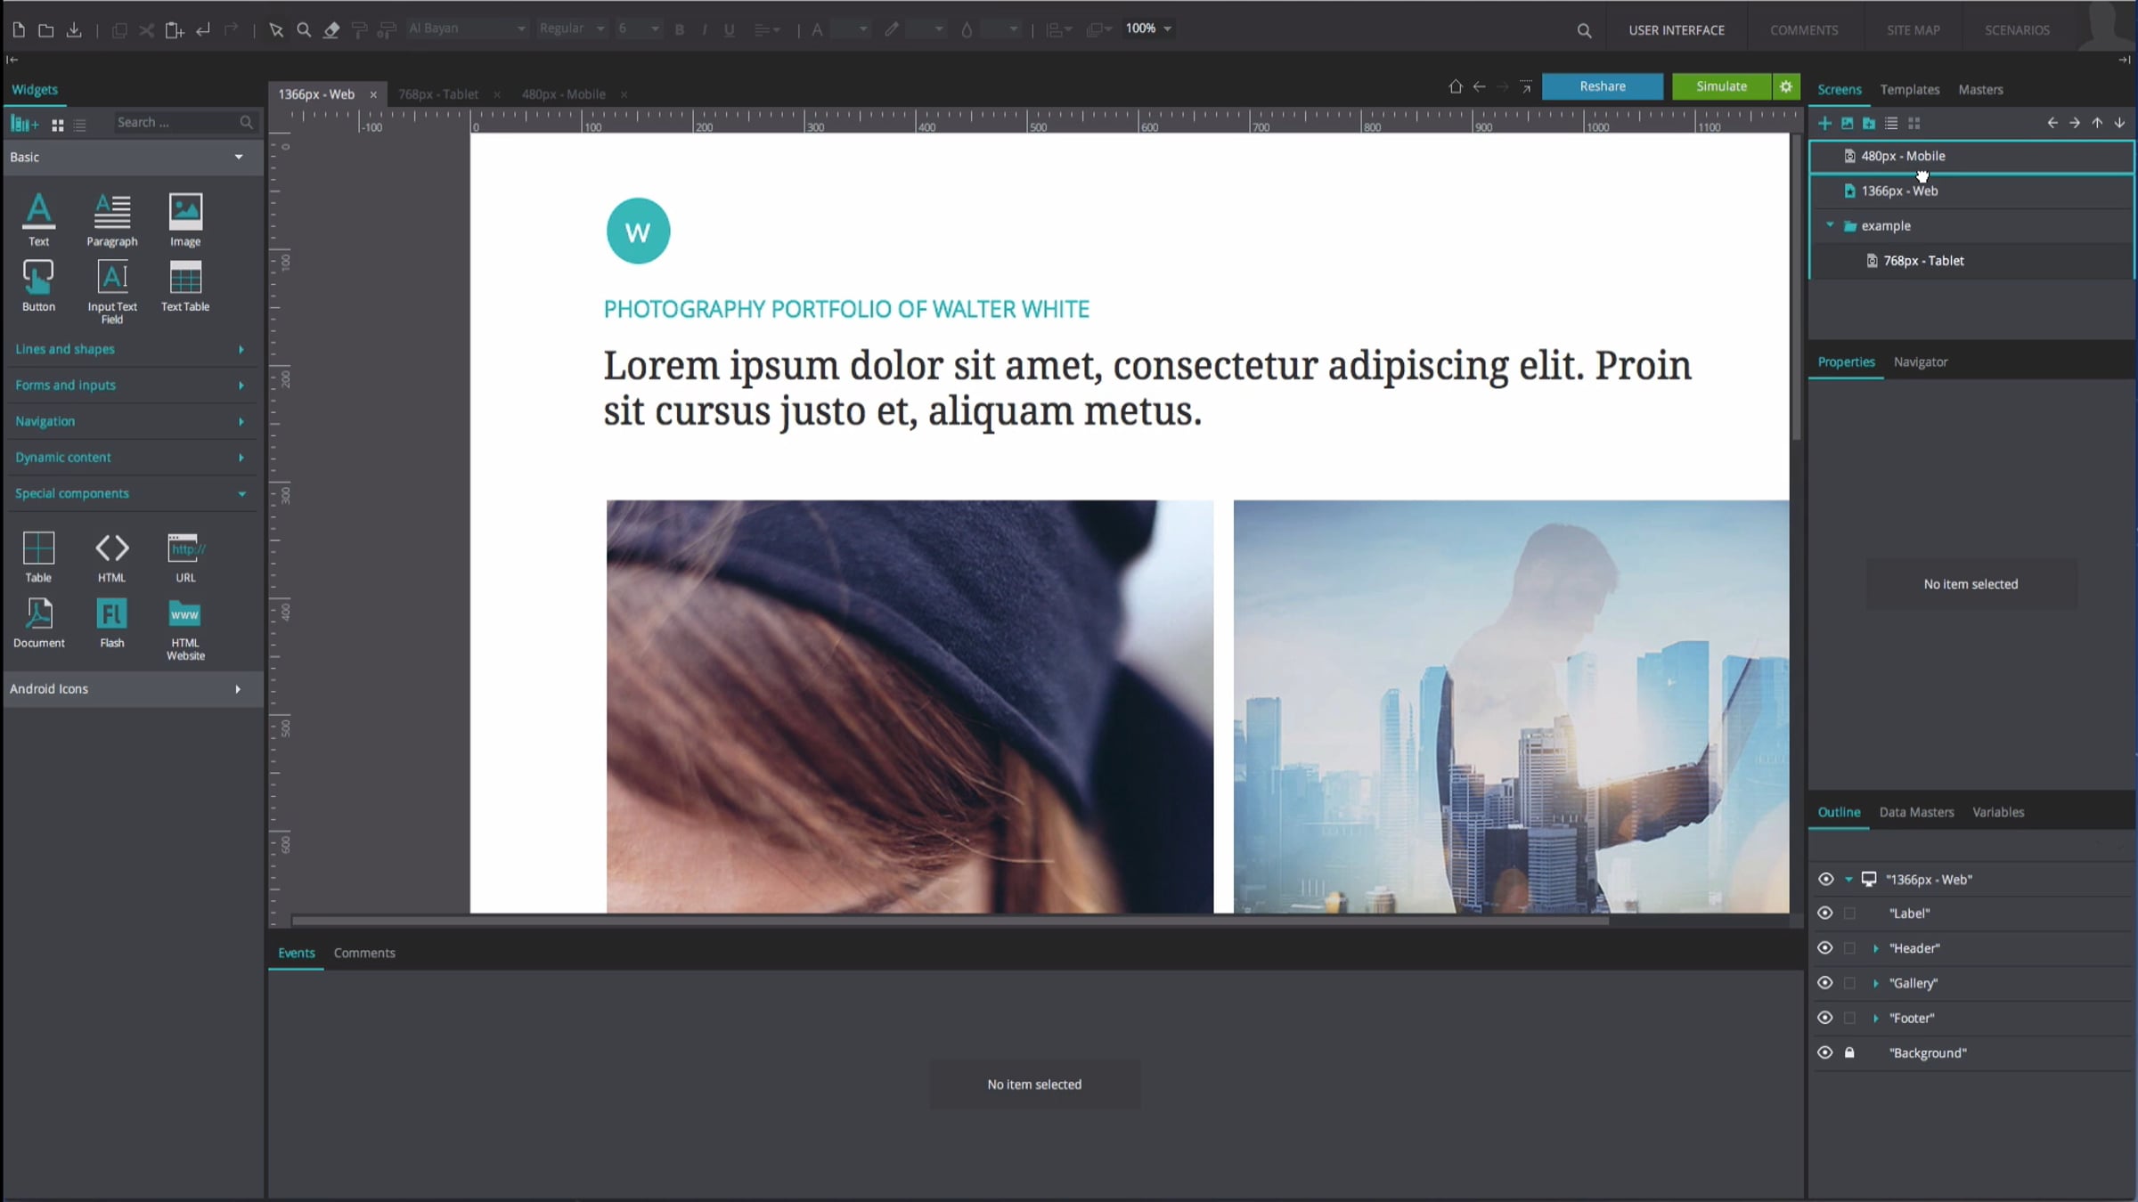The height and width of the screenshot is (1202, 2138).
Task: Toggle visibility of "Footer" layer
Action: pos(1825,1018)
